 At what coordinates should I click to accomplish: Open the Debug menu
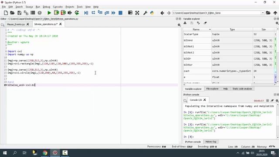click(x=47, y=7)
